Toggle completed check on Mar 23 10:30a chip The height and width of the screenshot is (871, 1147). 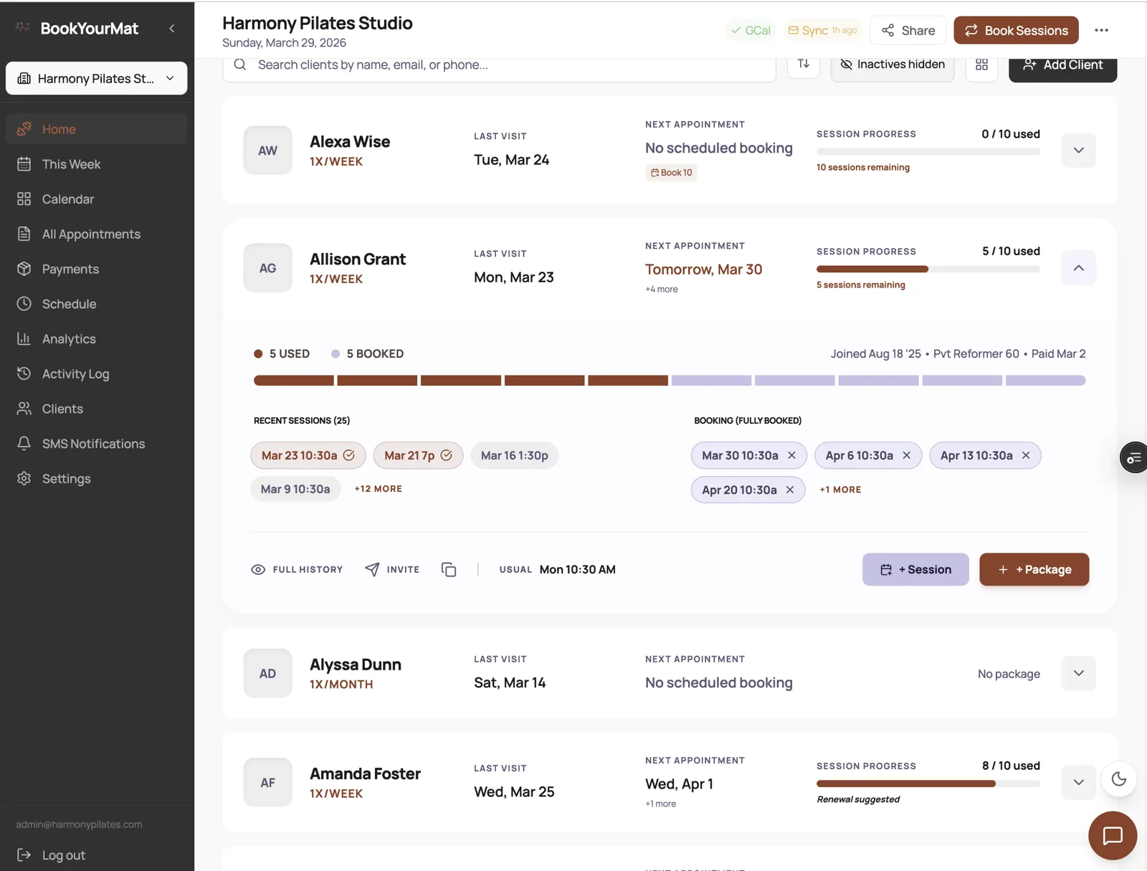(x=349, y=455)
